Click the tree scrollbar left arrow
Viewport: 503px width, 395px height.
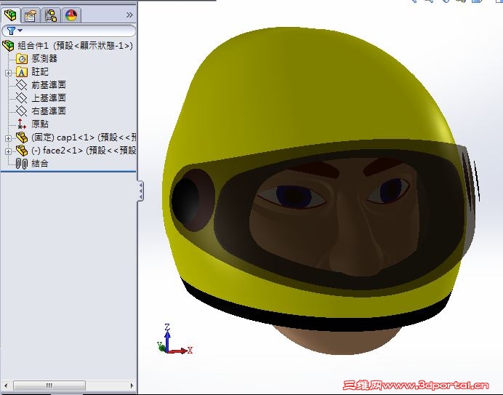pyautogui.click(x=6, y=385)
